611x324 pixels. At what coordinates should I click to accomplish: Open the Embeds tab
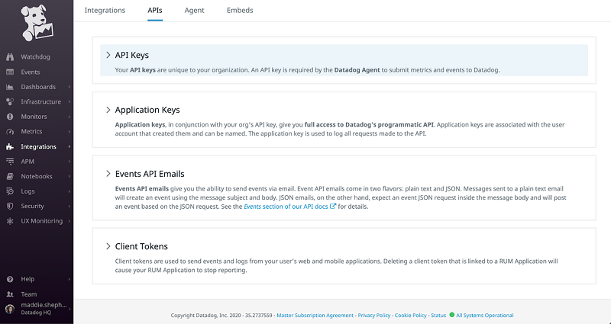pyautogui.click(x=240, y=11)
